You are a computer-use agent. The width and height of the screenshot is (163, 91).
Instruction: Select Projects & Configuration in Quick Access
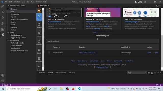[x=19, y=19]
